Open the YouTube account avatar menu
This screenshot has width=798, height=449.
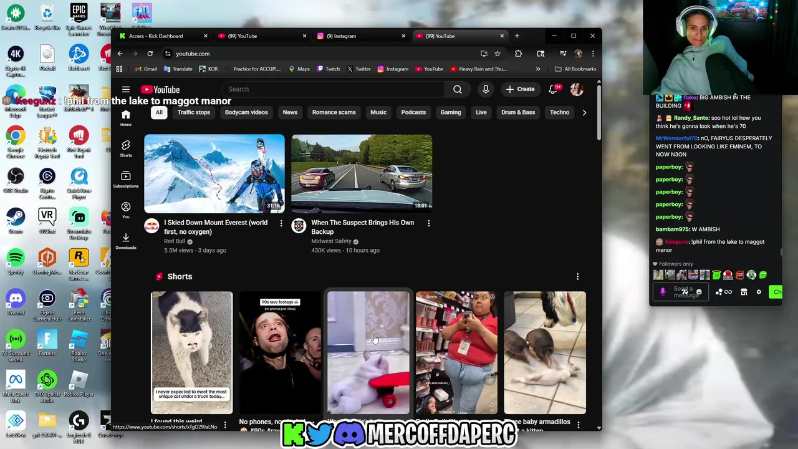pyautogui.click(x=577, y=89)
